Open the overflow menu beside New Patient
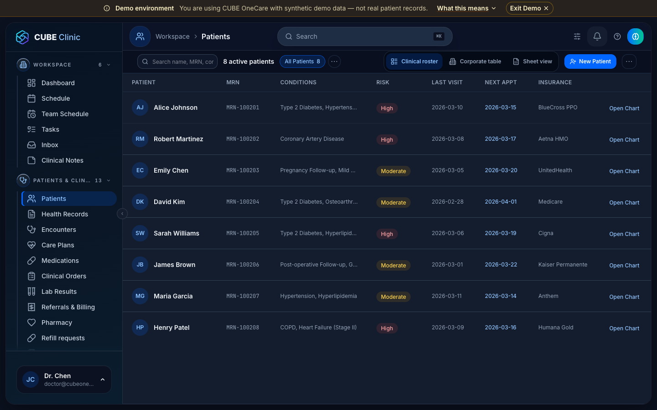The width and height of the screenshot is (657, 410). [629, 61]
